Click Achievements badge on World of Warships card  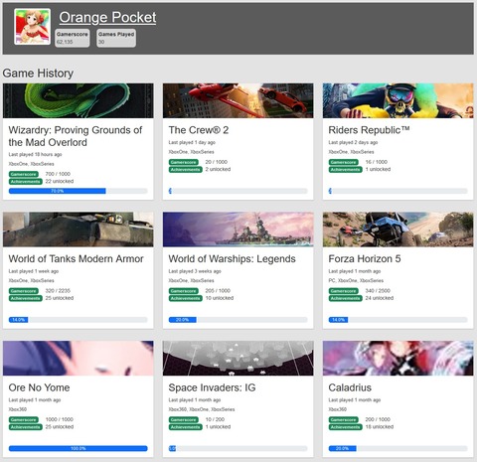point(186,298)
